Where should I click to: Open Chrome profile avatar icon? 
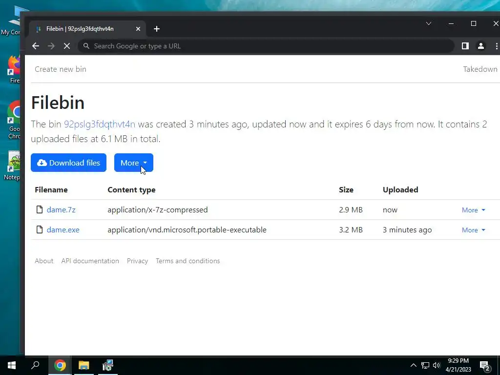pos(481,46)
